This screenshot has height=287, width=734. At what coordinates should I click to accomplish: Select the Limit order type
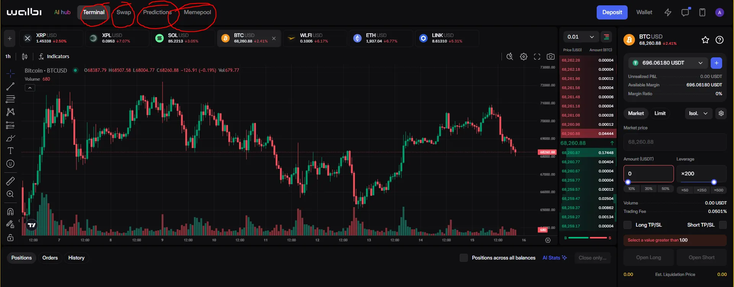coord(660,113)
